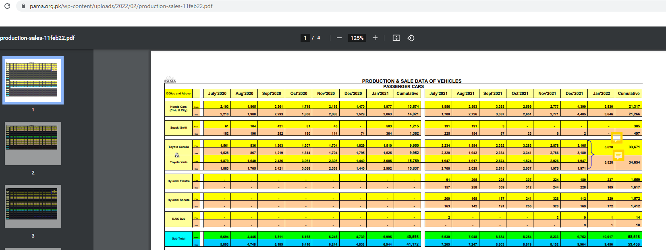Screen dimensions: 666x250
Task: Click the Jan'2022 column header
Action: pyautogui.click(x=602, y=93)
